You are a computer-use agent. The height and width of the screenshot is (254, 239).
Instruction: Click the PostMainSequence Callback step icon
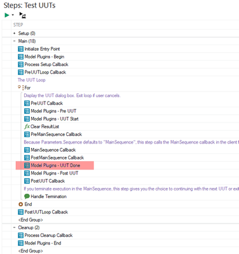click(27, 157)
